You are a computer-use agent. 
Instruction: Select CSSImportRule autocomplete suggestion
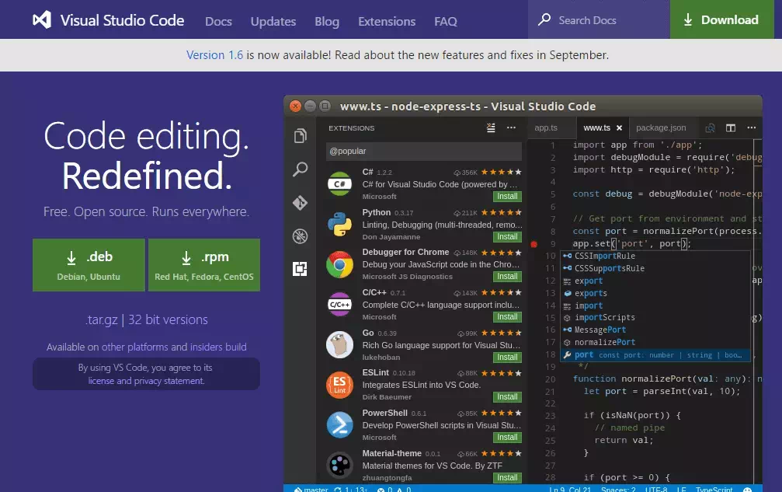click(x=655, y=256)
